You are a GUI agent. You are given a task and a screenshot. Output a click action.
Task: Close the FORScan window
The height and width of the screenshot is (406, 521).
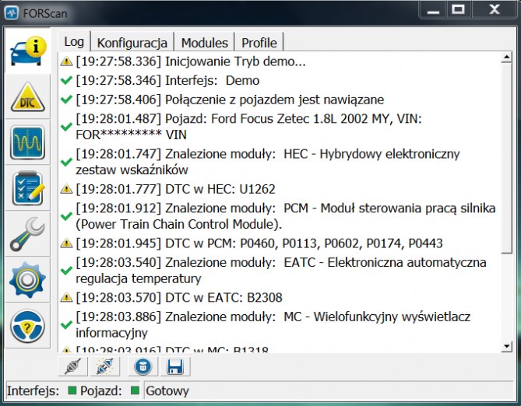(494, 9)
